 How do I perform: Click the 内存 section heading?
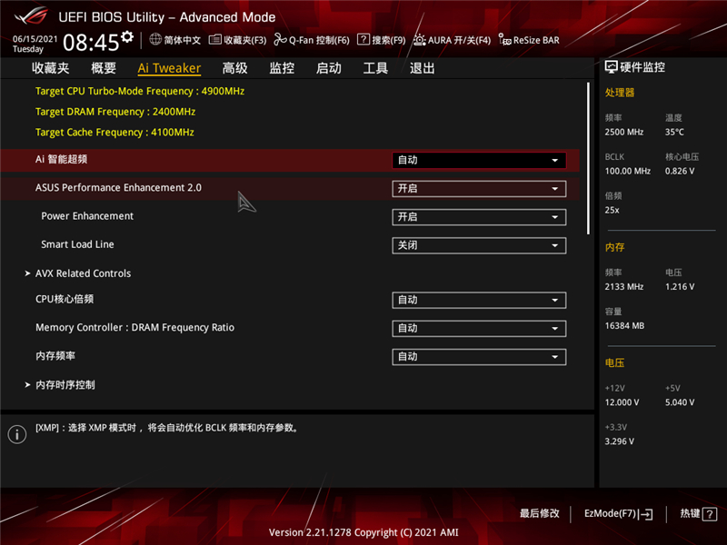tap(615, 247)
